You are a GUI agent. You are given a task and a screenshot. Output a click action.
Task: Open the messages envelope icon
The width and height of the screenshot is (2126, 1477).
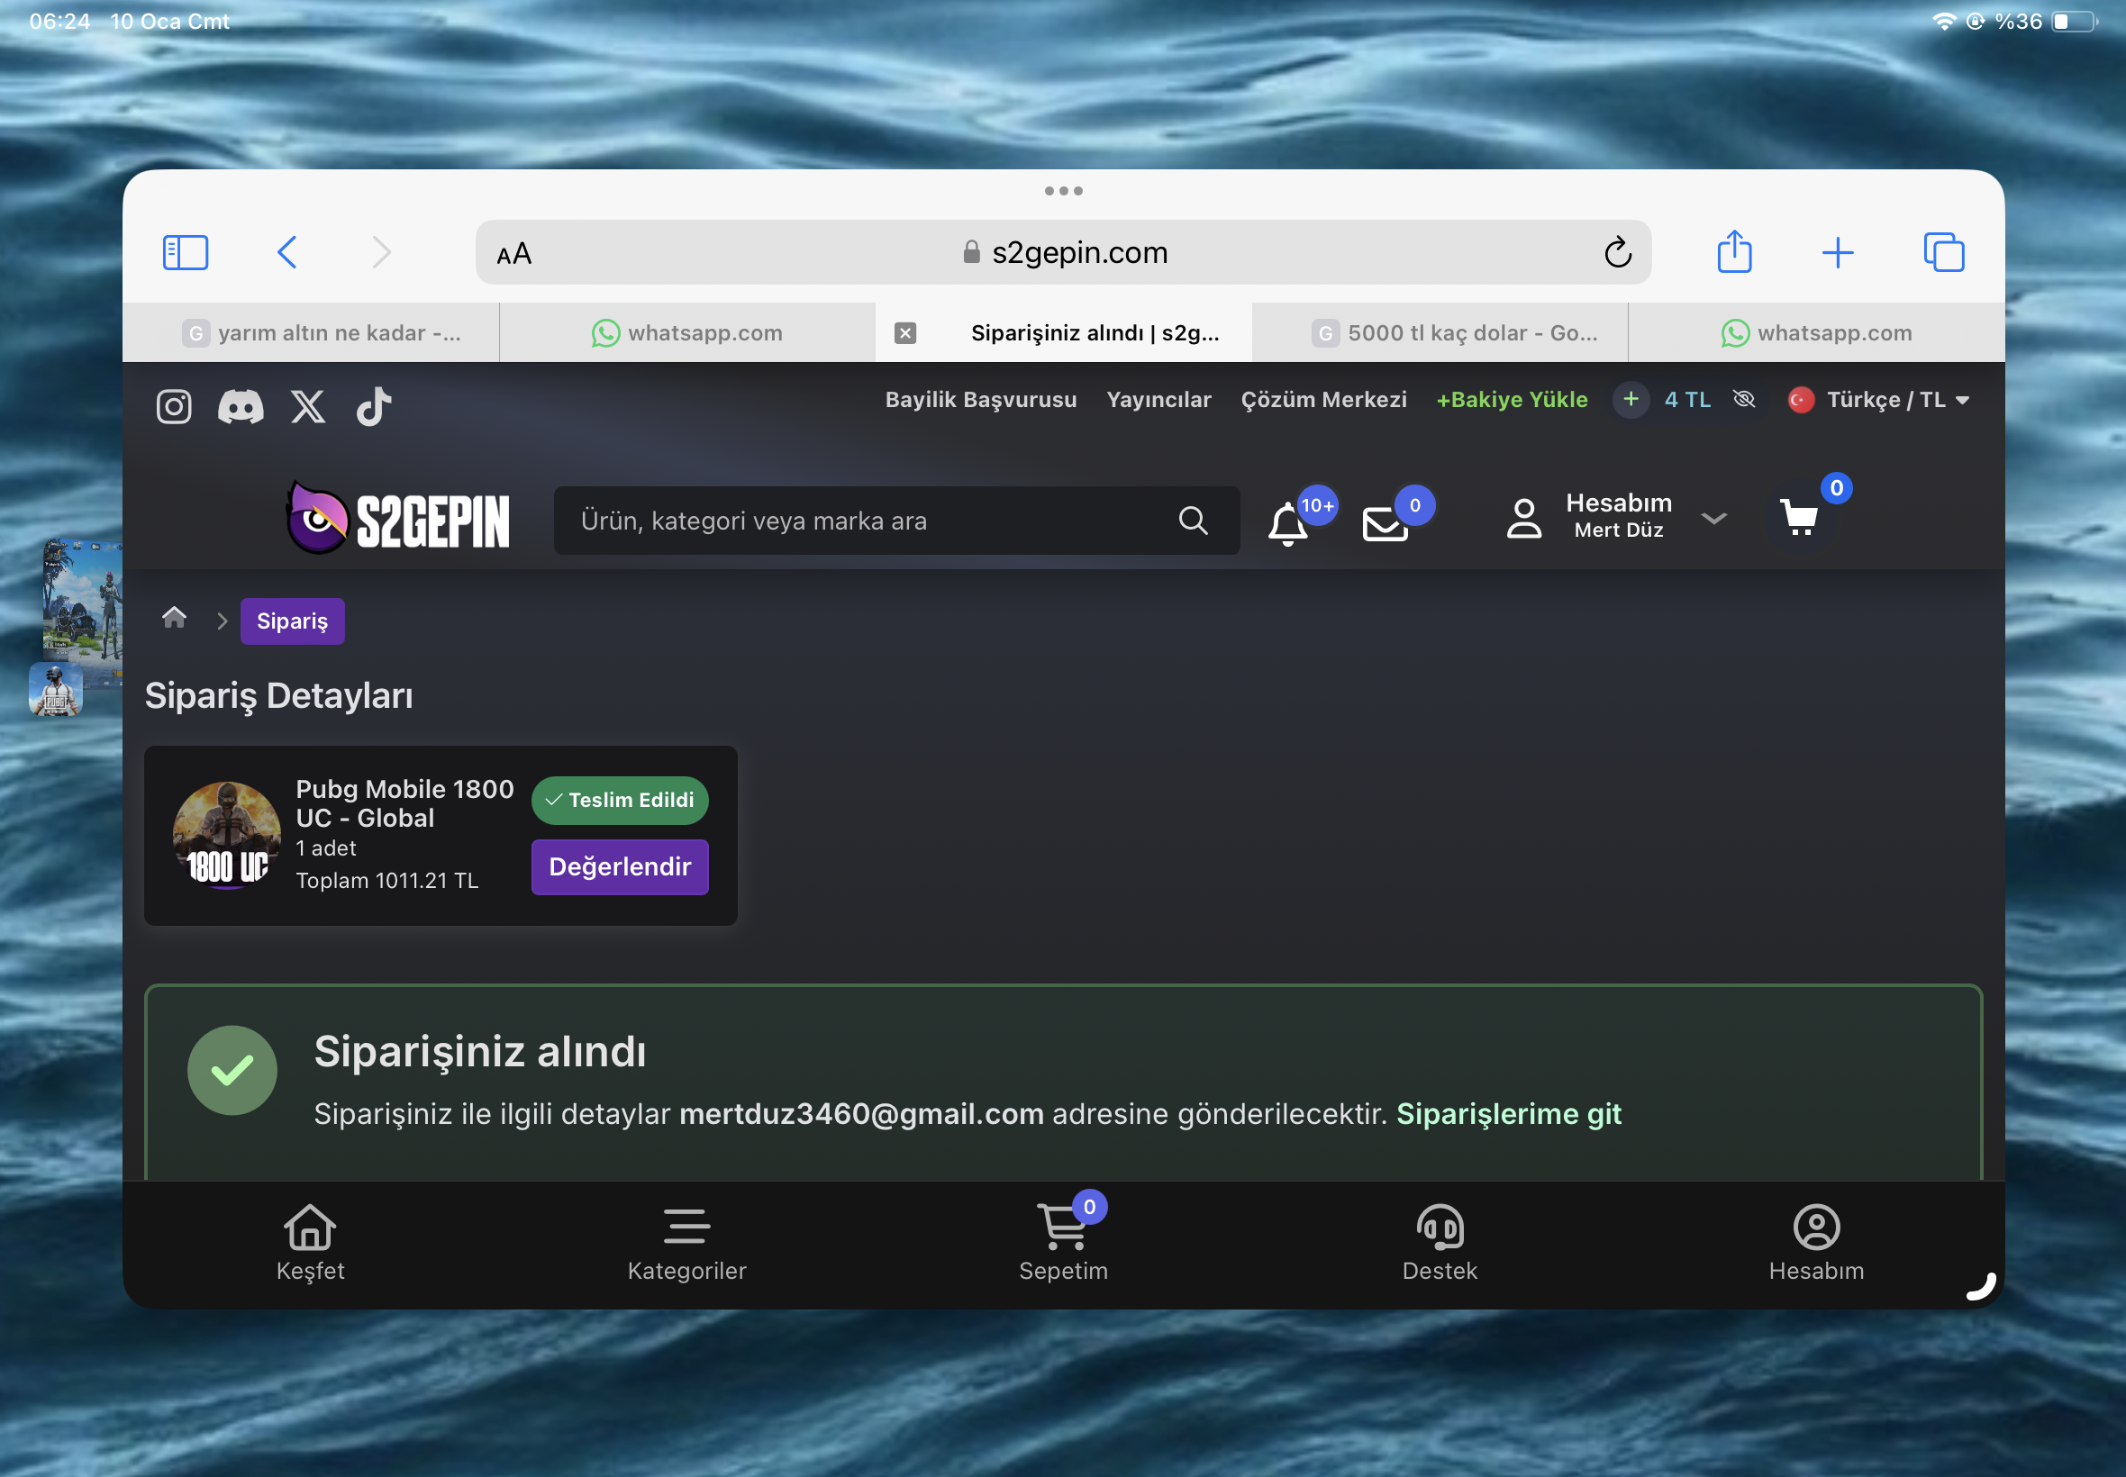click(1385, 524)
